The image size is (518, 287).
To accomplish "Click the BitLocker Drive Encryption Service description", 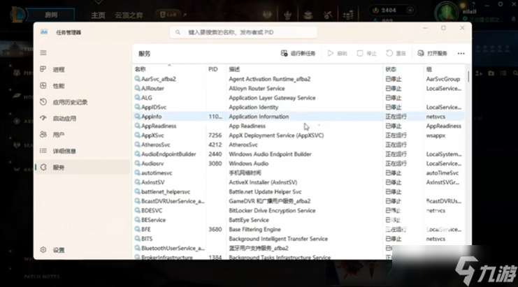I will [272, 210].
